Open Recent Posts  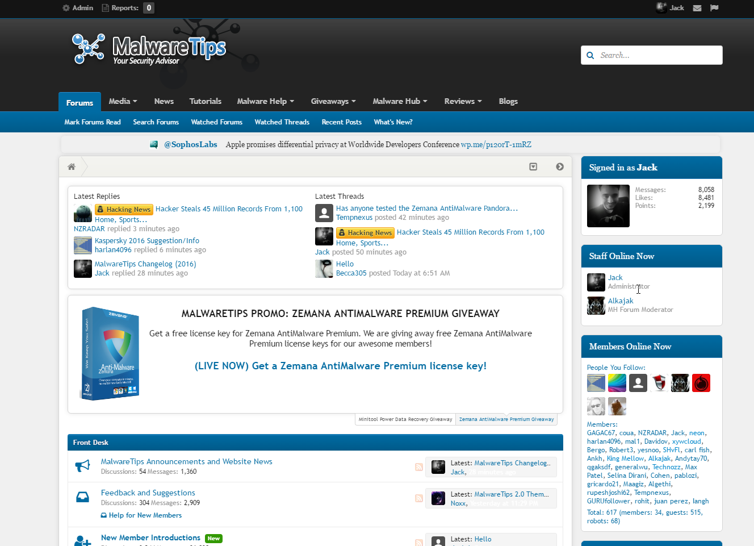click(x=342, y=122)
